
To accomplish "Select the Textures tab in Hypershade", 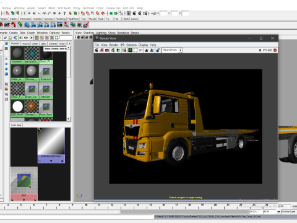I will pyautogui.click(x=25, y=43).
